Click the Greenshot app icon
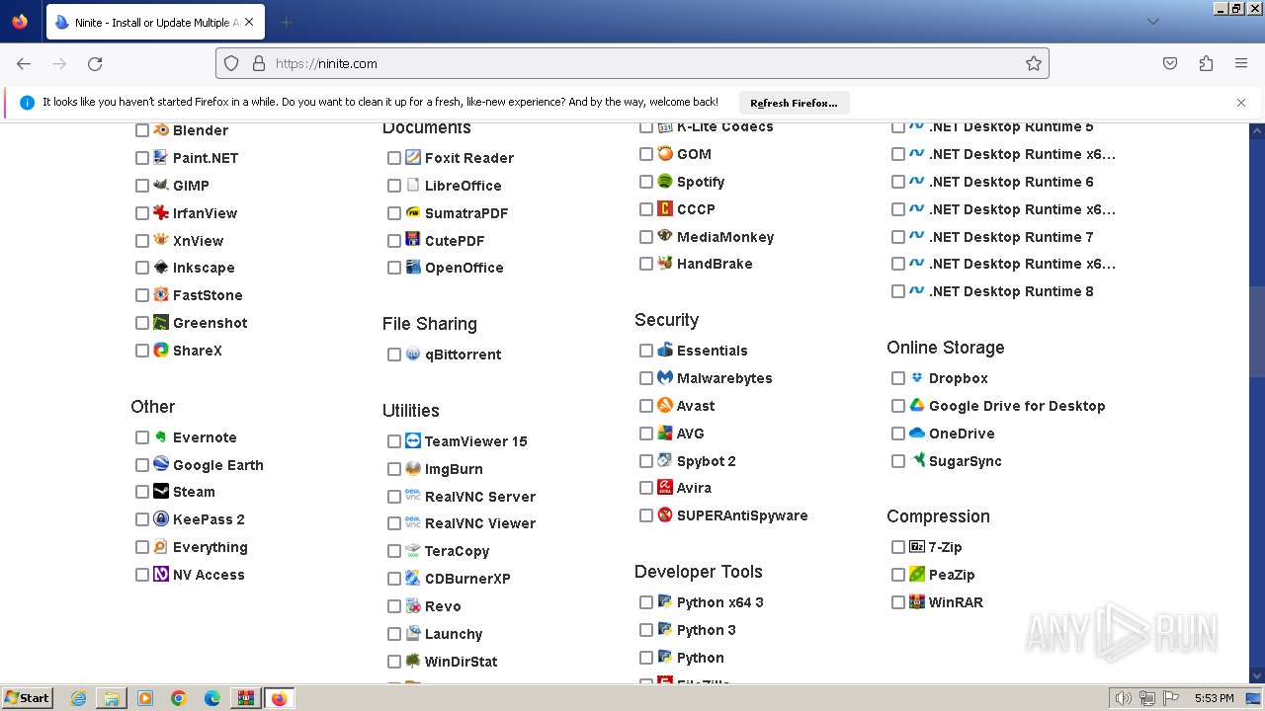The image size is (1265, 711). tap(161, 323)
